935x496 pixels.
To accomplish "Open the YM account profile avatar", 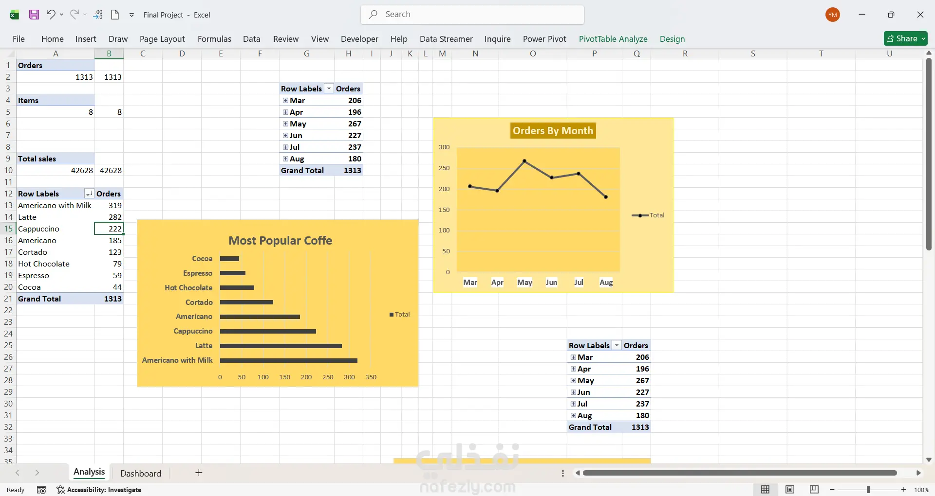I will 833,15.
